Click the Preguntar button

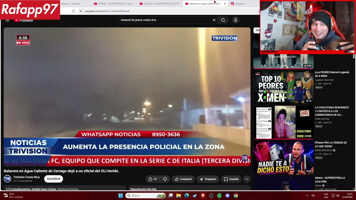[x=208, y=179]
